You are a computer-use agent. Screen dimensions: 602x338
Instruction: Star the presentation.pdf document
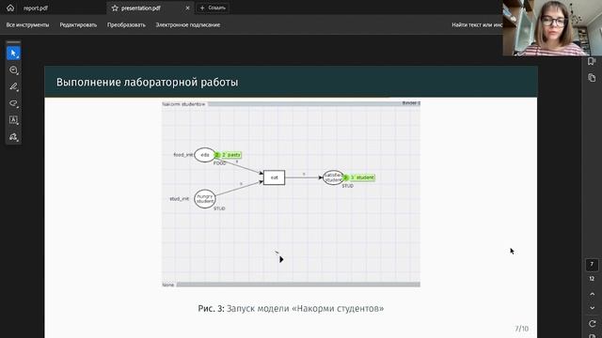tap(115, 8)
